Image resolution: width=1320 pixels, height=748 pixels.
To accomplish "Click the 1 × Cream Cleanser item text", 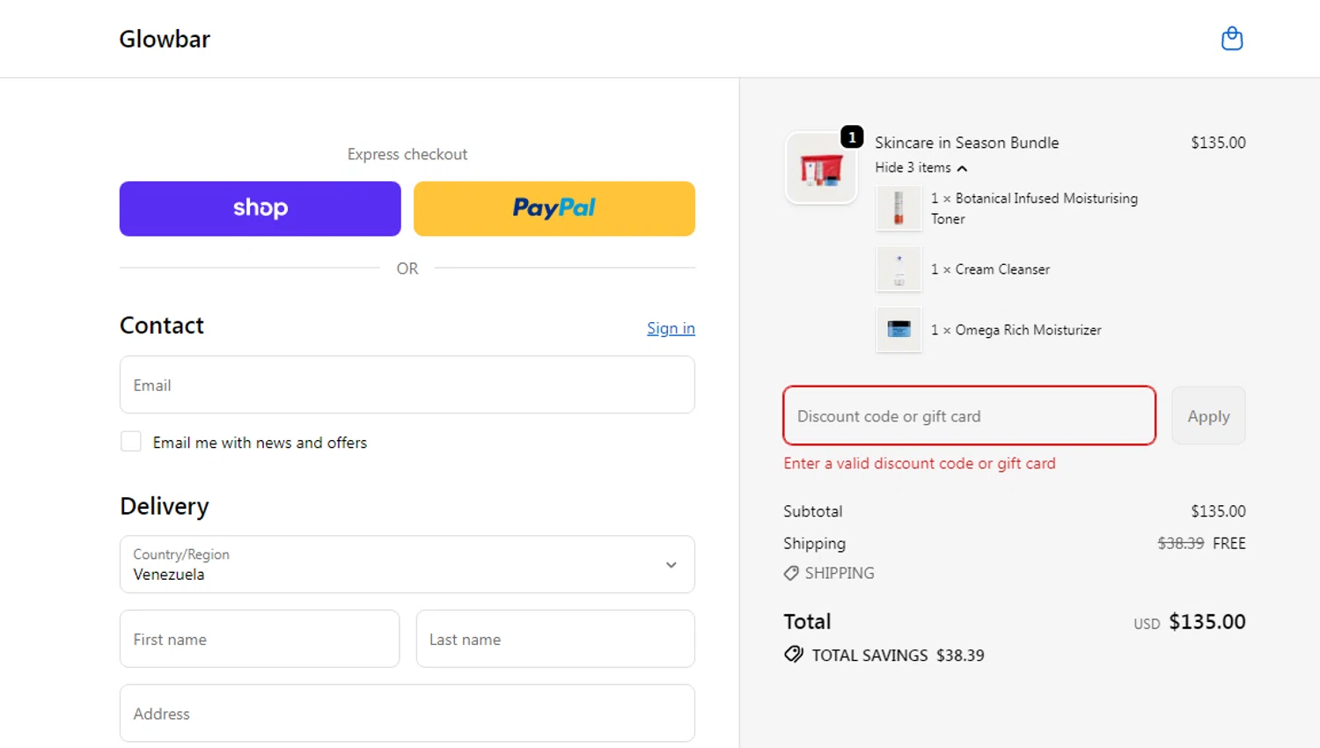I will pos(990,269).
